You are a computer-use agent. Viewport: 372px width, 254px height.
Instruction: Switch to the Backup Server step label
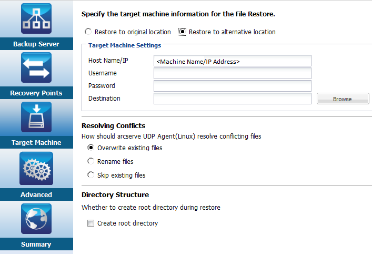36,44
